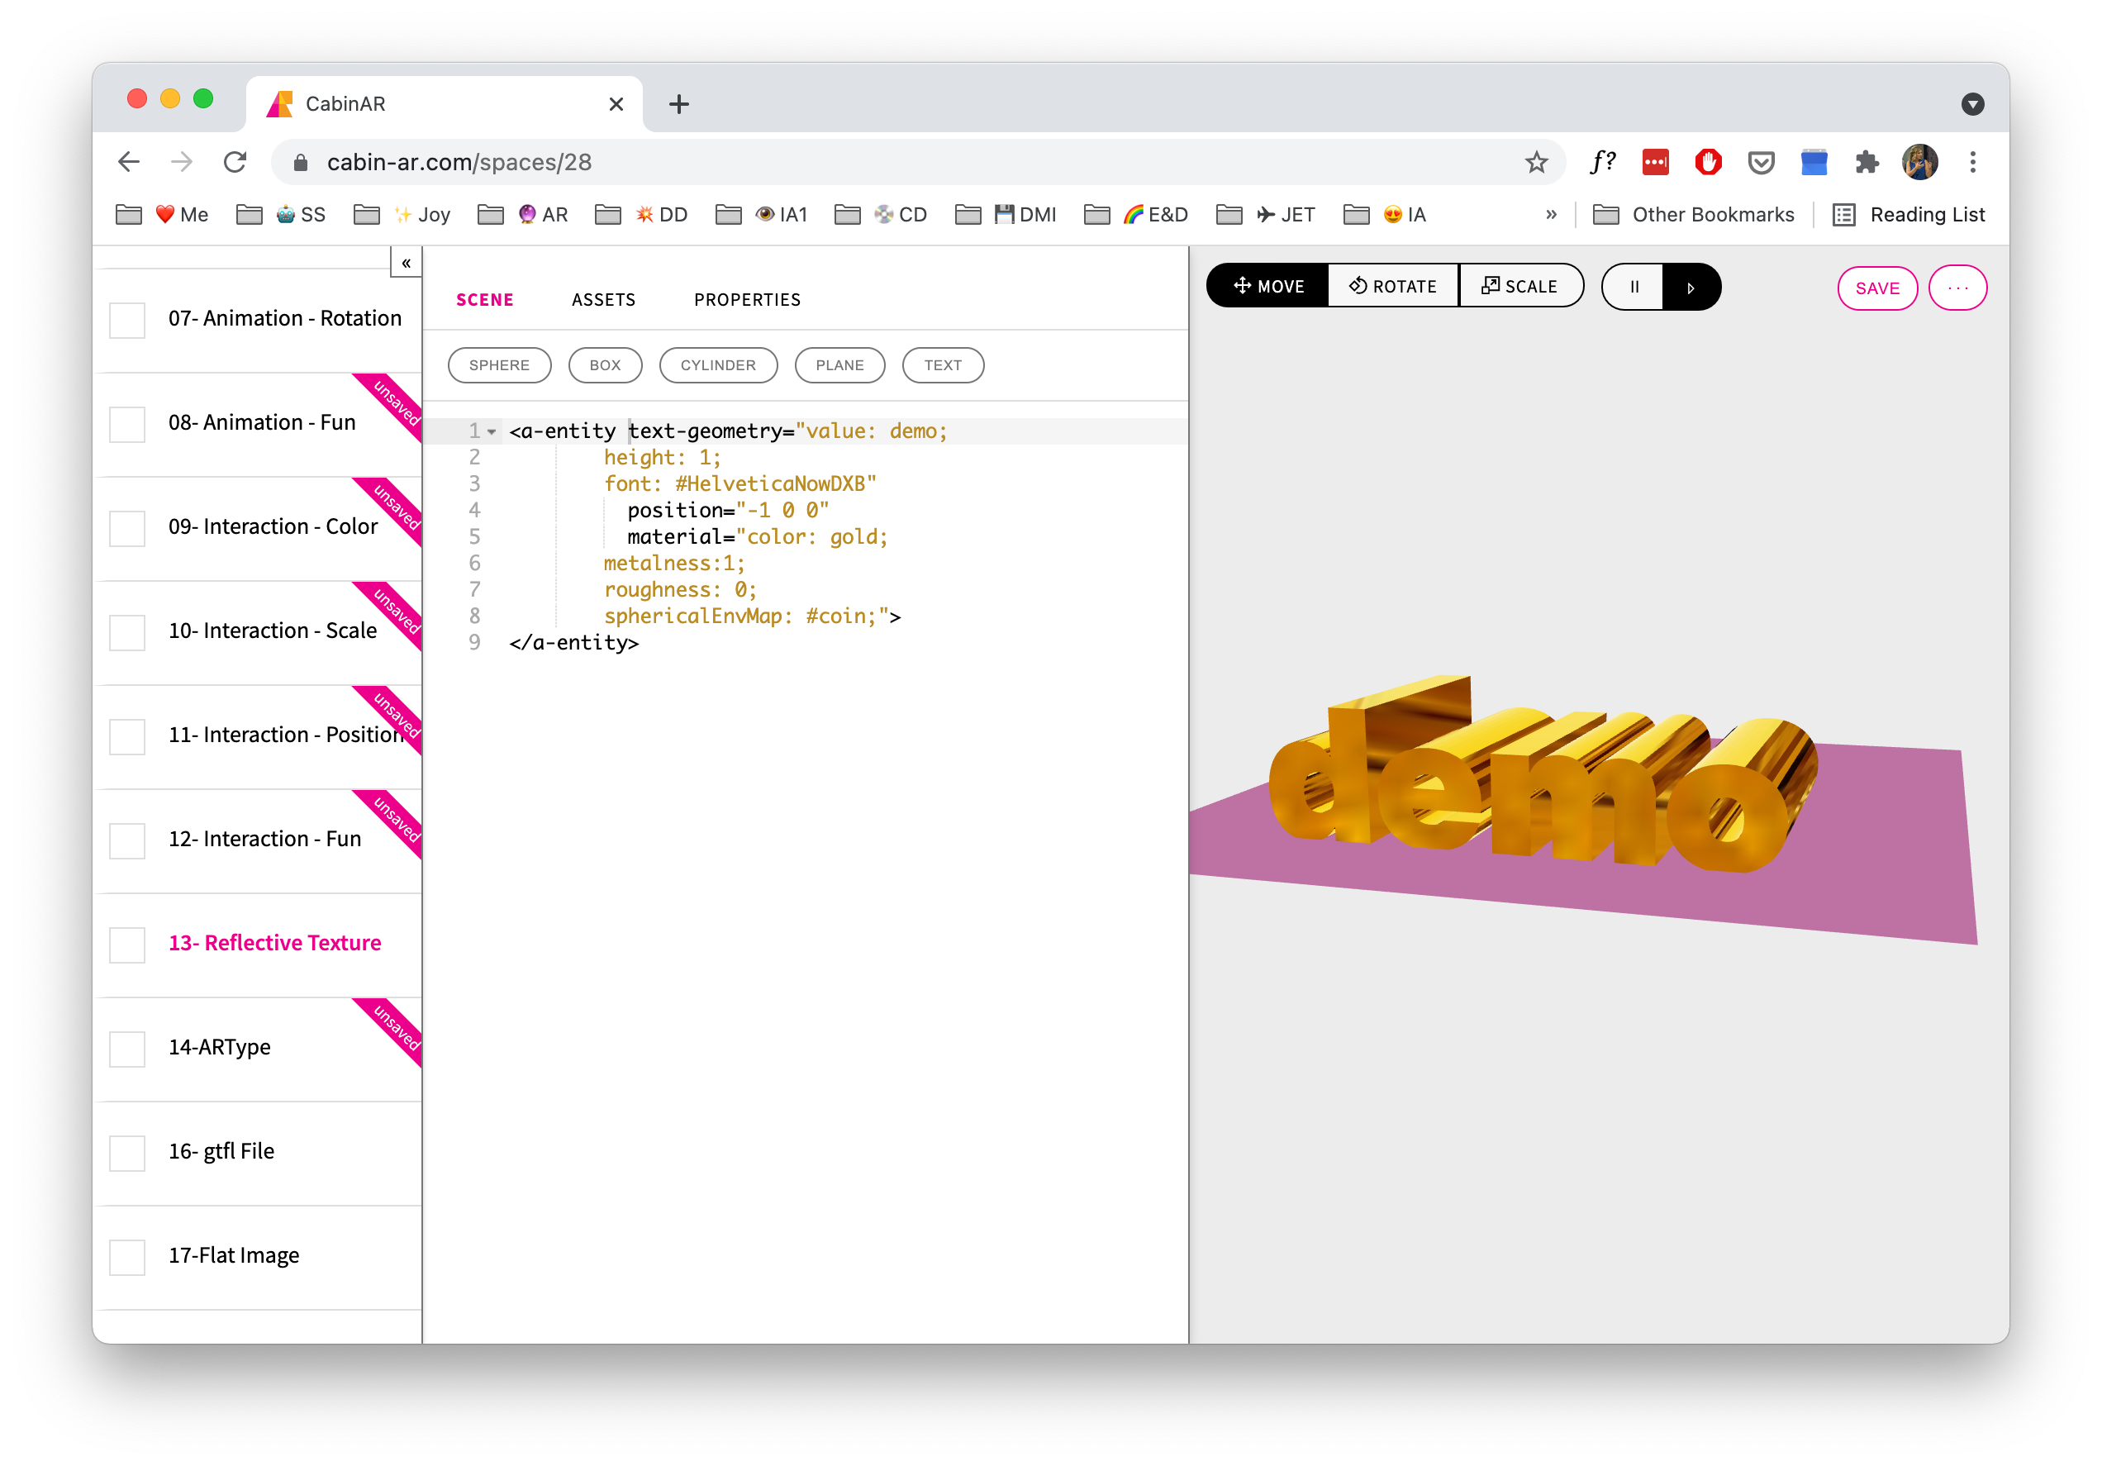This screenshot has width=2102, height=1466.
Task: Open the 14-ARType space
Action: click(x=220, y=1047)
